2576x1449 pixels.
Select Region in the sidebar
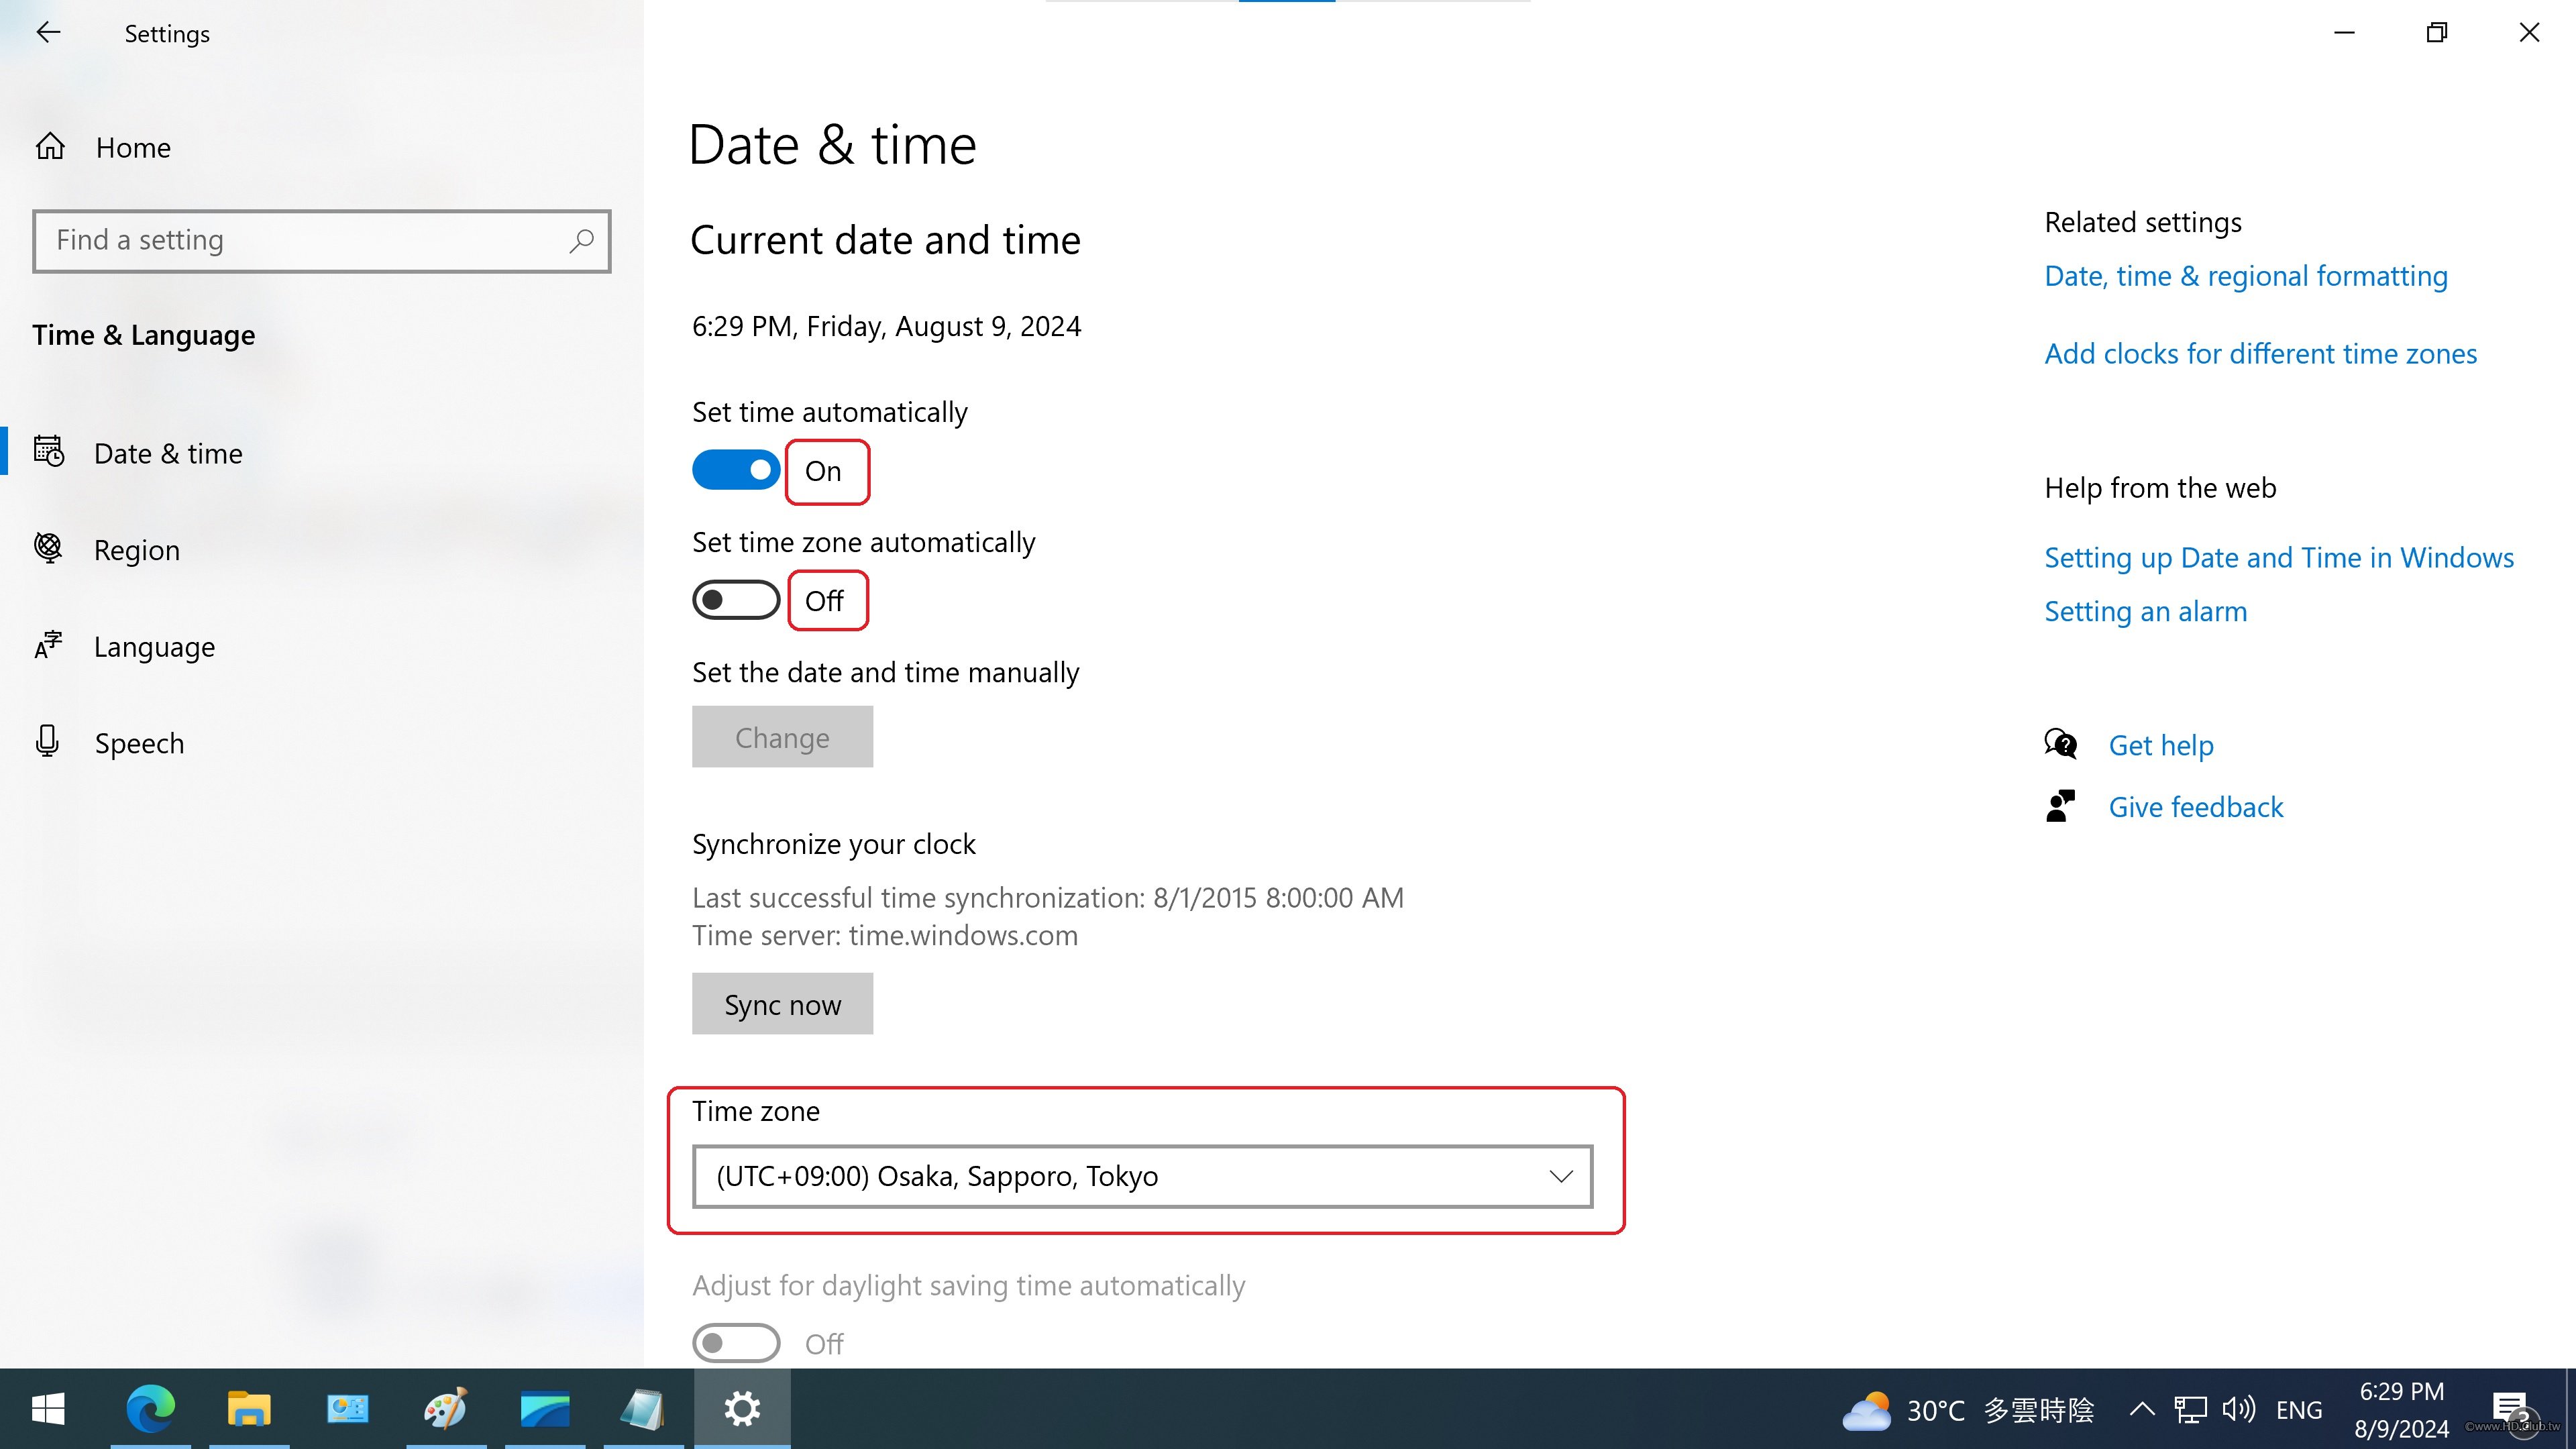137,550
